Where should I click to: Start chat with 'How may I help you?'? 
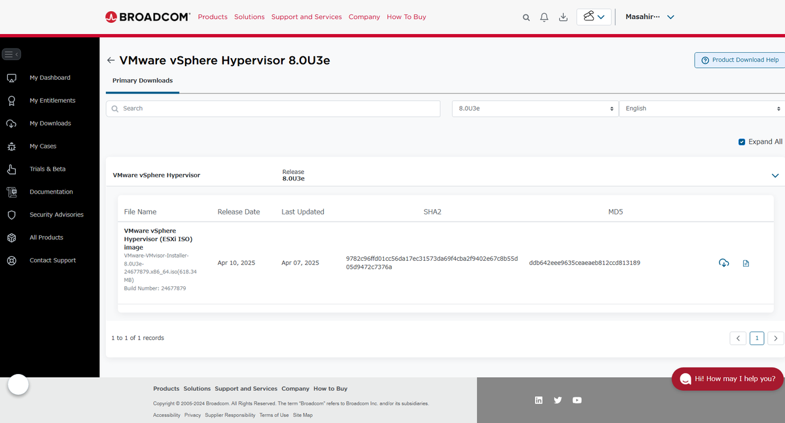pos(728,379)
